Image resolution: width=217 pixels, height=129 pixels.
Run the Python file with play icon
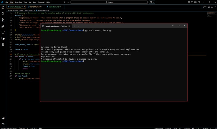(204, 7)
